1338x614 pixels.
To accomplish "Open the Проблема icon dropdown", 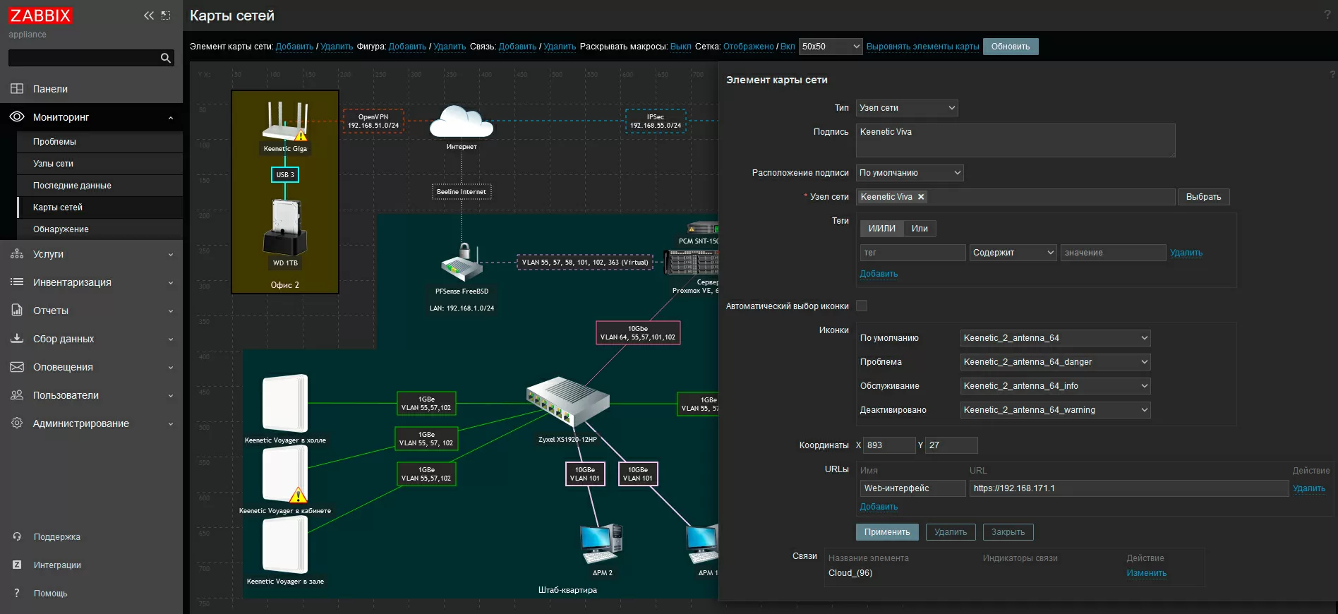I will click(x=1056, y=362).
